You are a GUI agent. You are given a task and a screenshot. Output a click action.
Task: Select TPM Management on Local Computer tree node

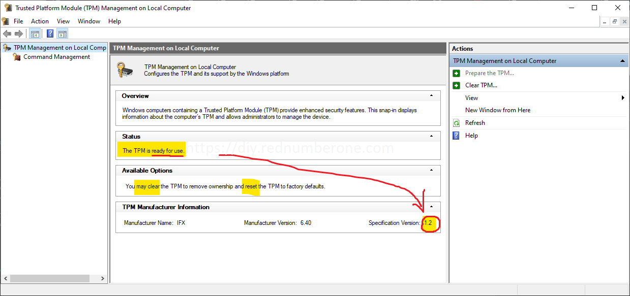click(59, 48)
